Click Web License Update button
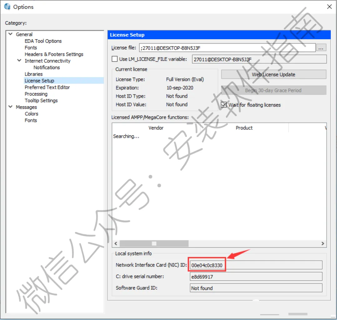This screenshot has height=320, width=337. point(273,74)
